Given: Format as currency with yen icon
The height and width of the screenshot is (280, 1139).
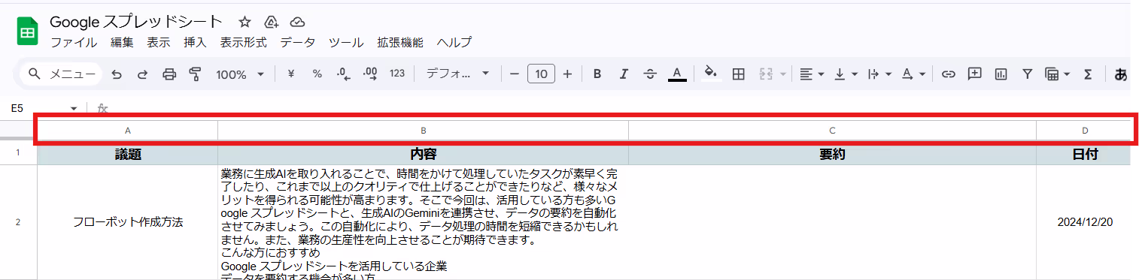Looking at the screenshot, I should click(x=291, y=74).
